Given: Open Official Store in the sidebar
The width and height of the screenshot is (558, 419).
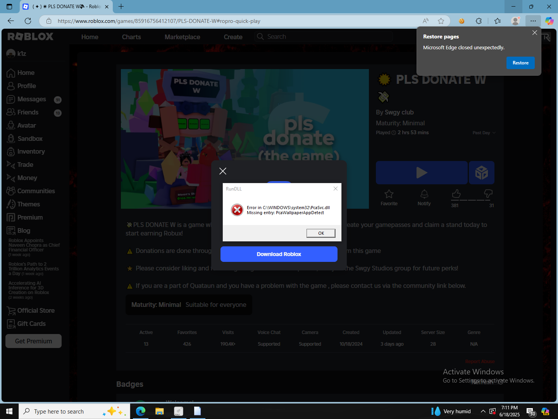Looking at the screenshot, I should click(x=31, y=311).
